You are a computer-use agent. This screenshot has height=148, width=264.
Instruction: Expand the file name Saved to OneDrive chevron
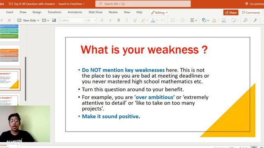(x=84, y=4)
